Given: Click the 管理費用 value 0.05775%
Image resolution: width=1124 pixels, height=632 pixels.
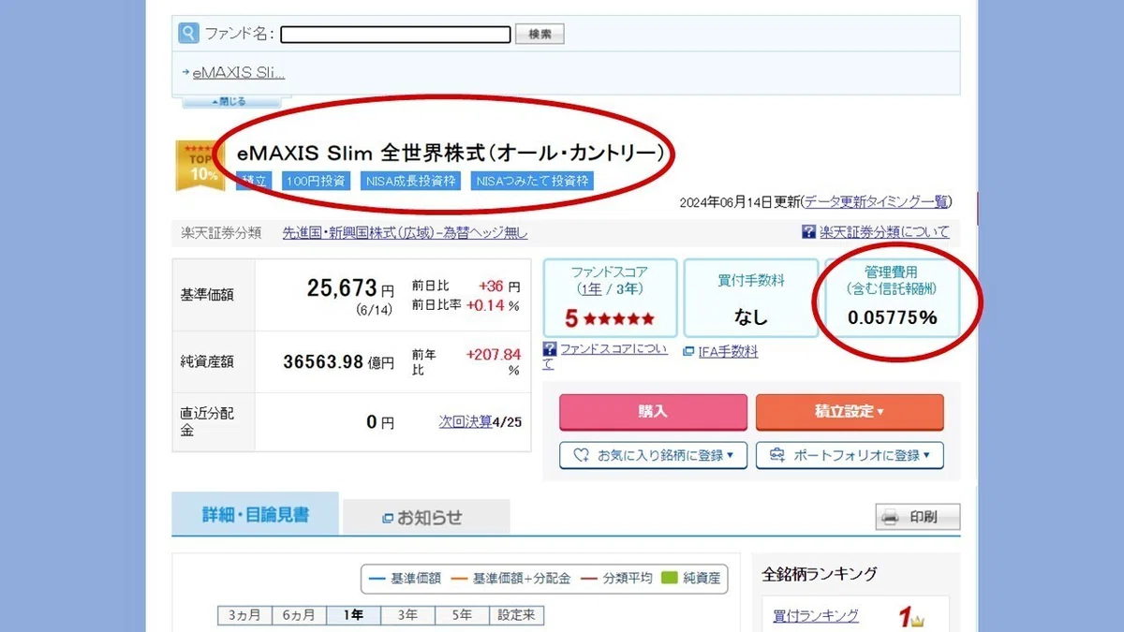Looking at the screenshot, I should (892, 317).
